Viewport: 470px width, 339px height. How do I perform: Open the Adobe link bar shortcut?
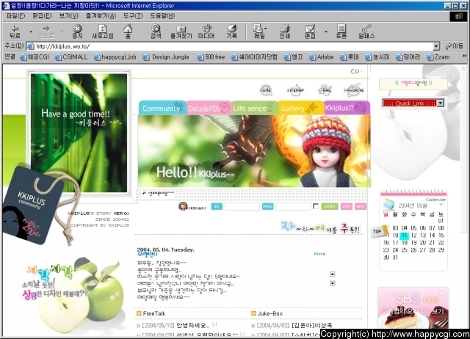click(322, 57)
